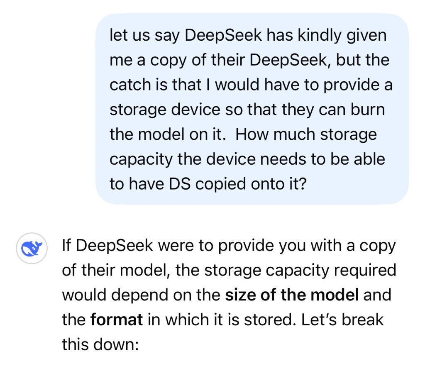Click "would depend on the" in reply
Viewport: 425px width, 366px height.
tap(141, 295)
